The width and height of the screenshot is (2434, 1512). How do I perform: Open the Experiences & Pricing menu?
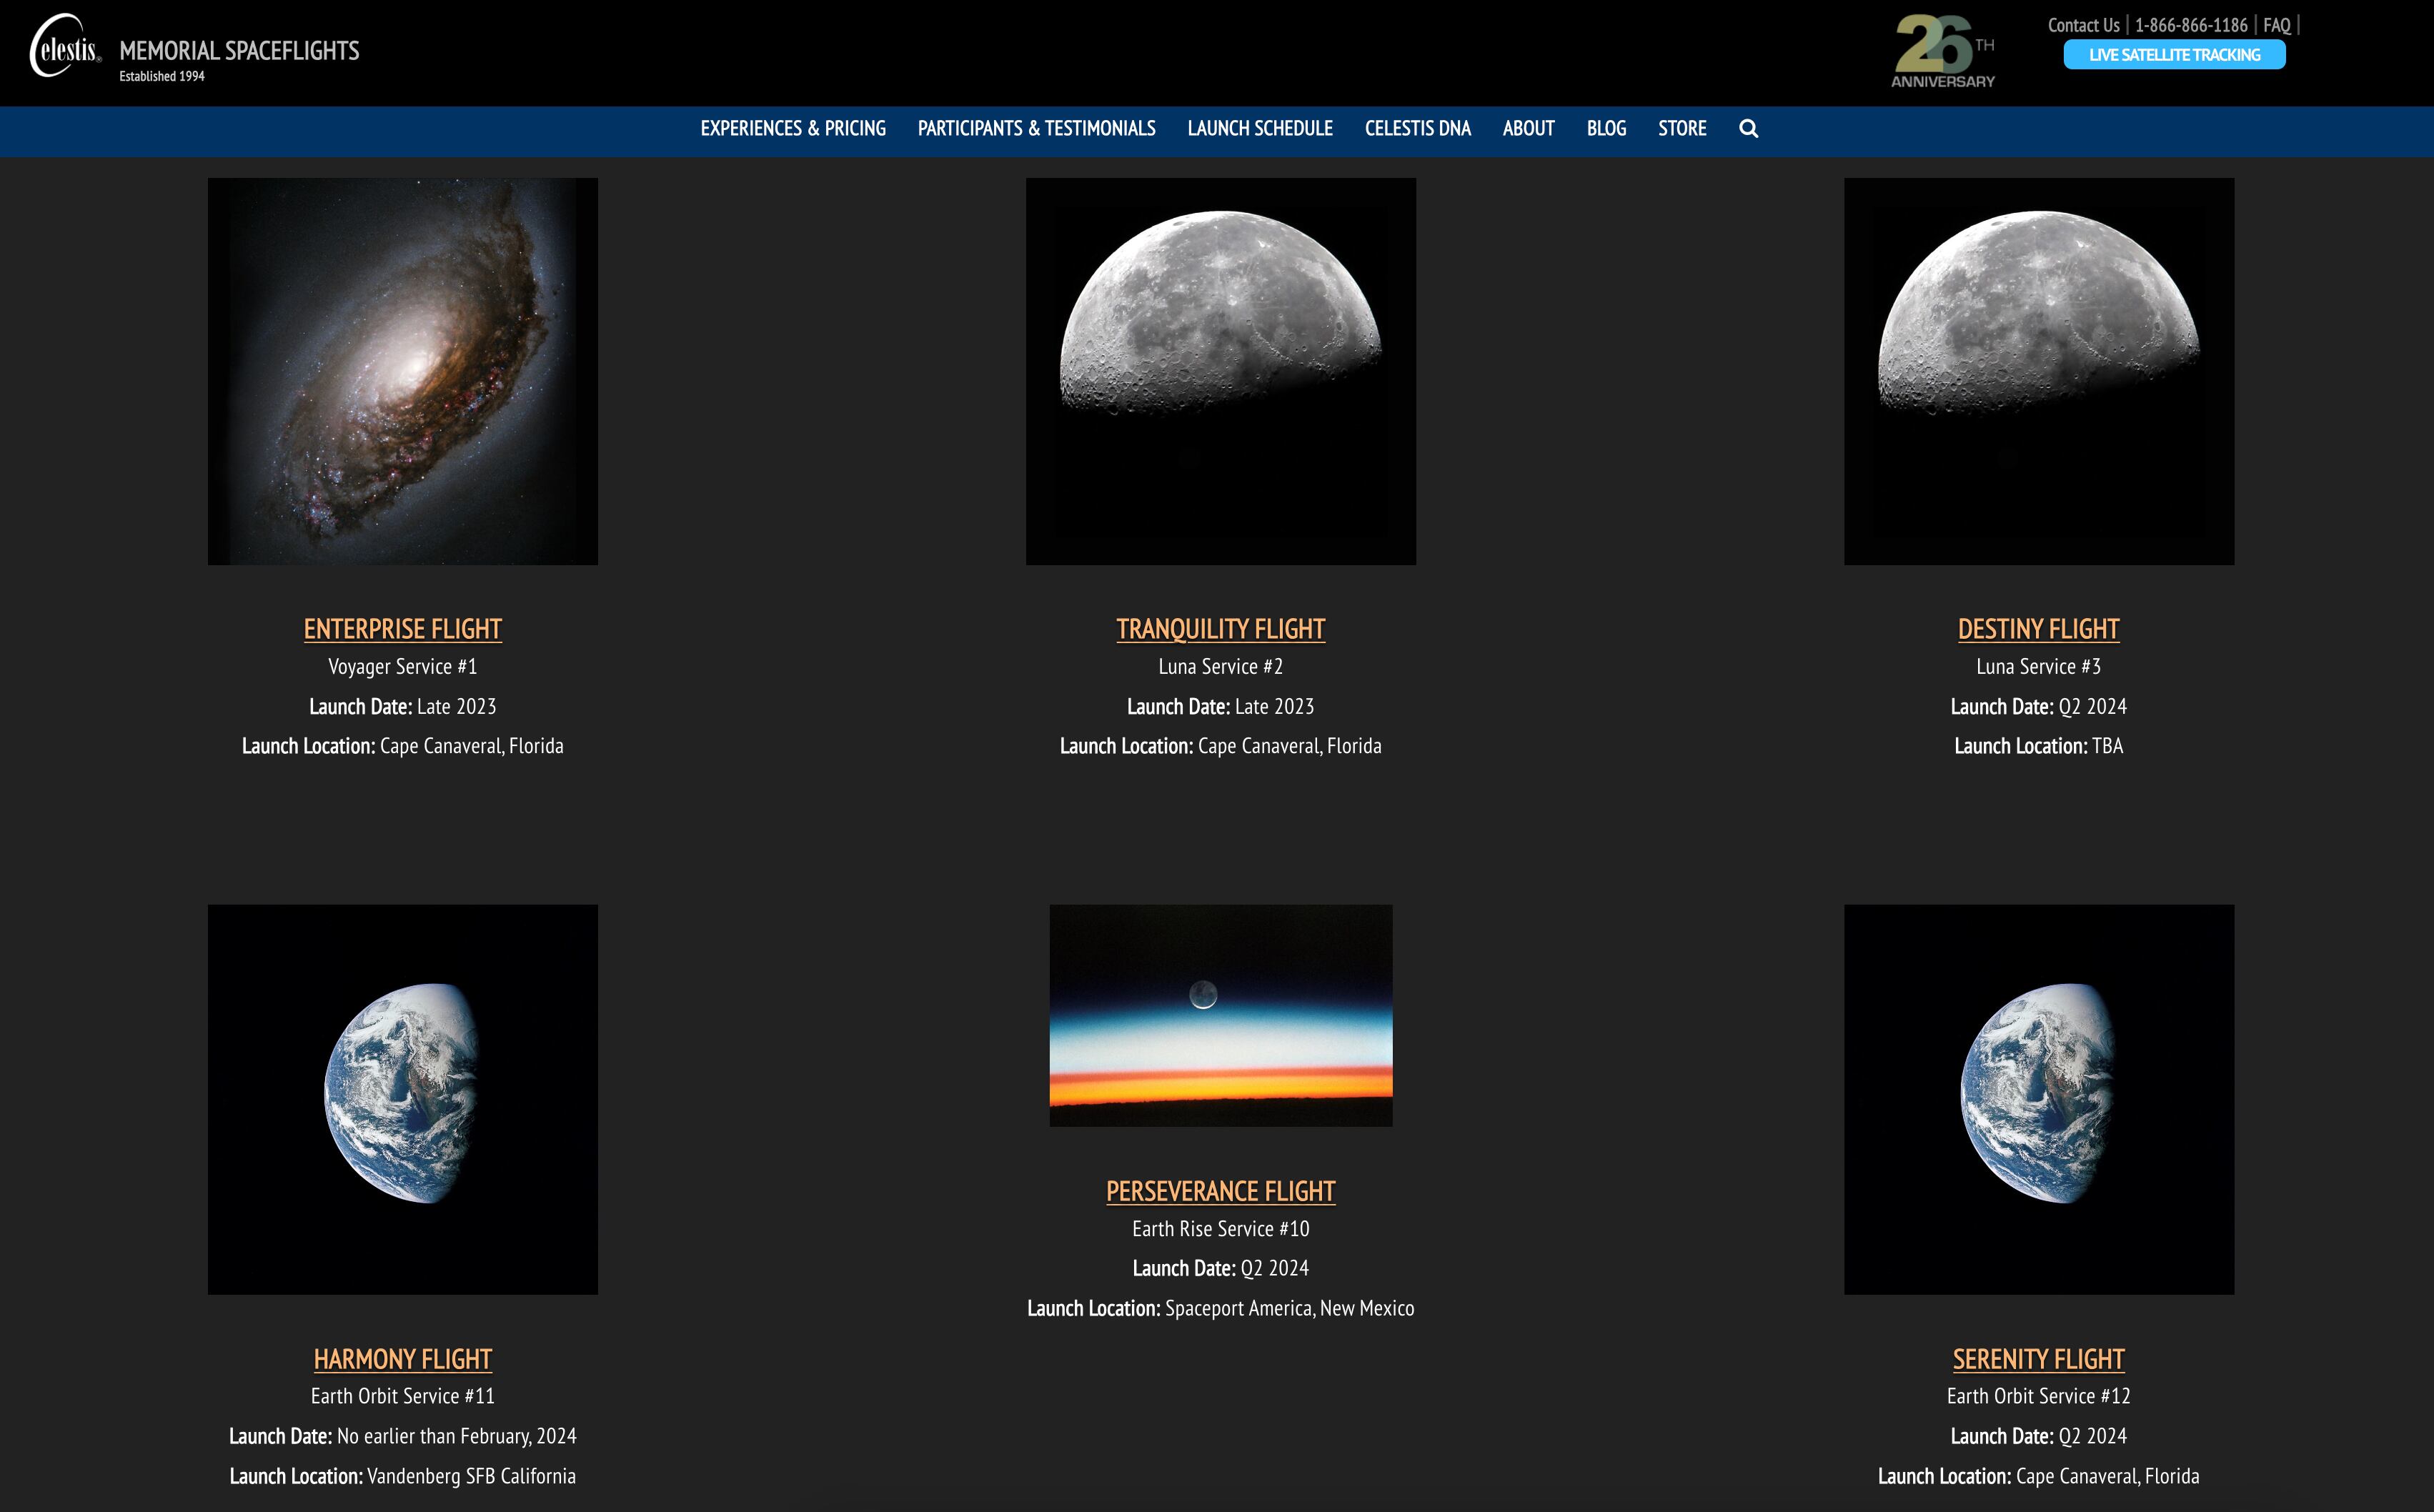(x=792, y=128)
